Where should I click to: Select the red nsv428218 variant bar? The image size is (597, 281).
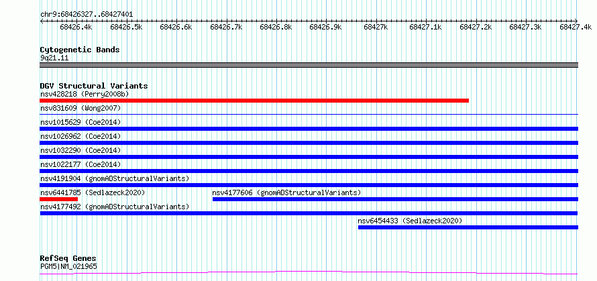click(x=254, y=101)
